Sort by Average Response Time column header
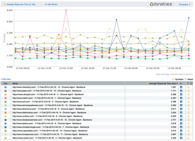 [x=152, y=83]
